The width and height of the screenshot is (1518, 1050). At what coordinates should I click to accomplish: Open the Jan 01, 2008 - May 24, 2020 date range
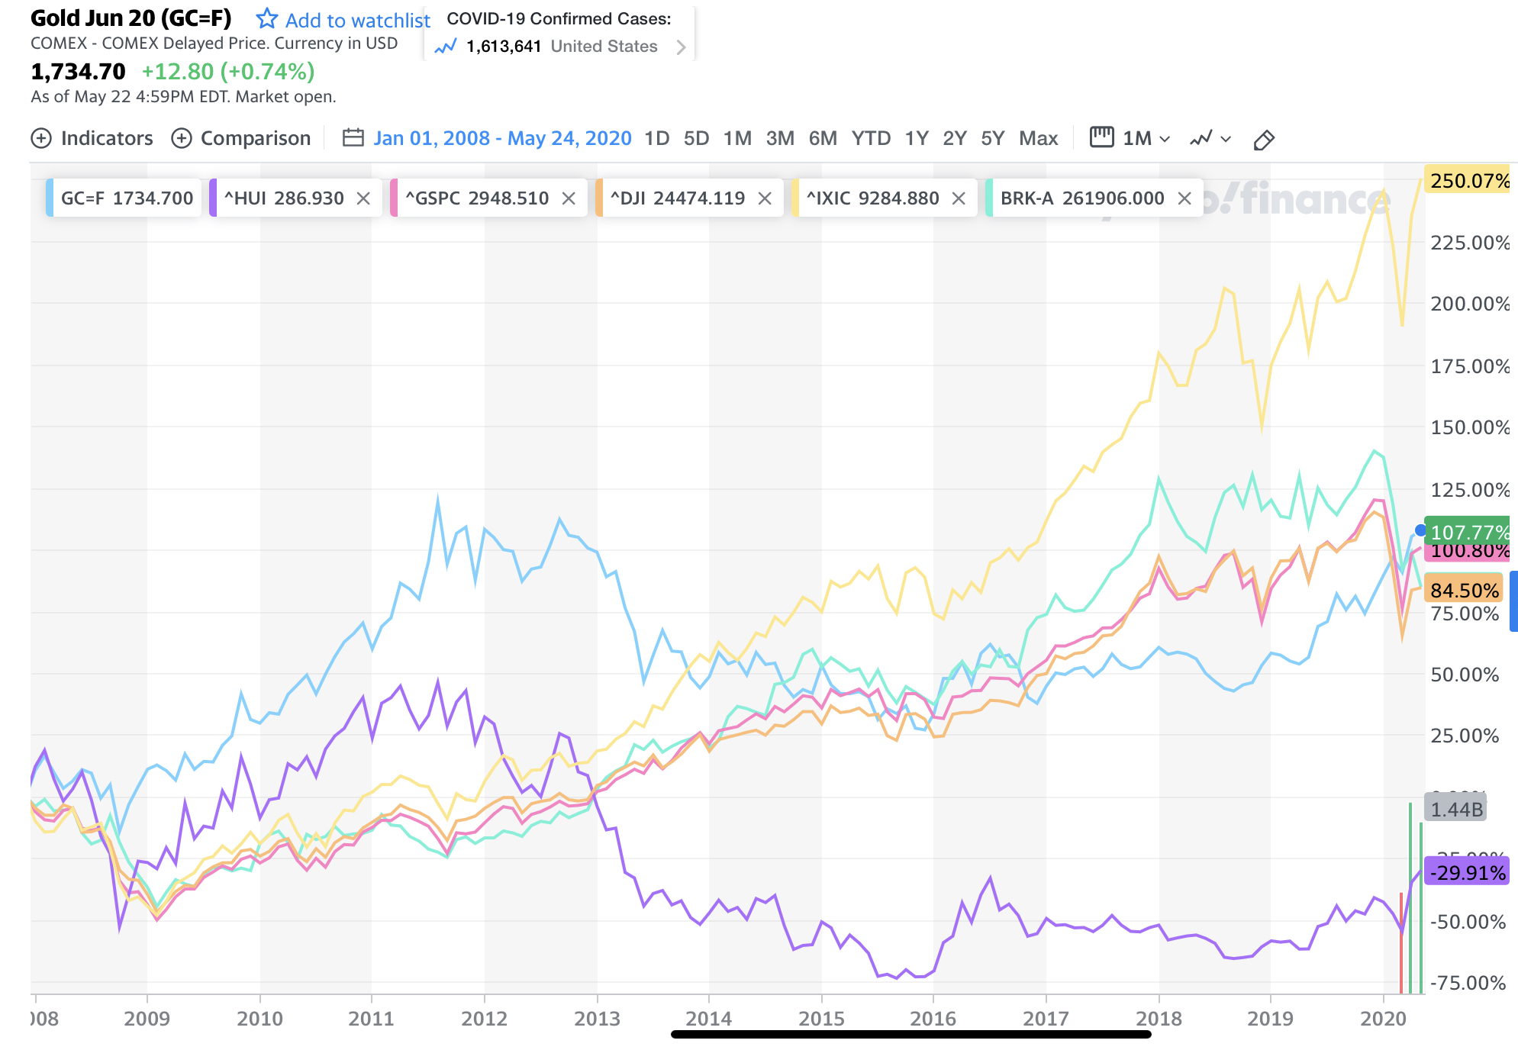[x=502, y=138]
